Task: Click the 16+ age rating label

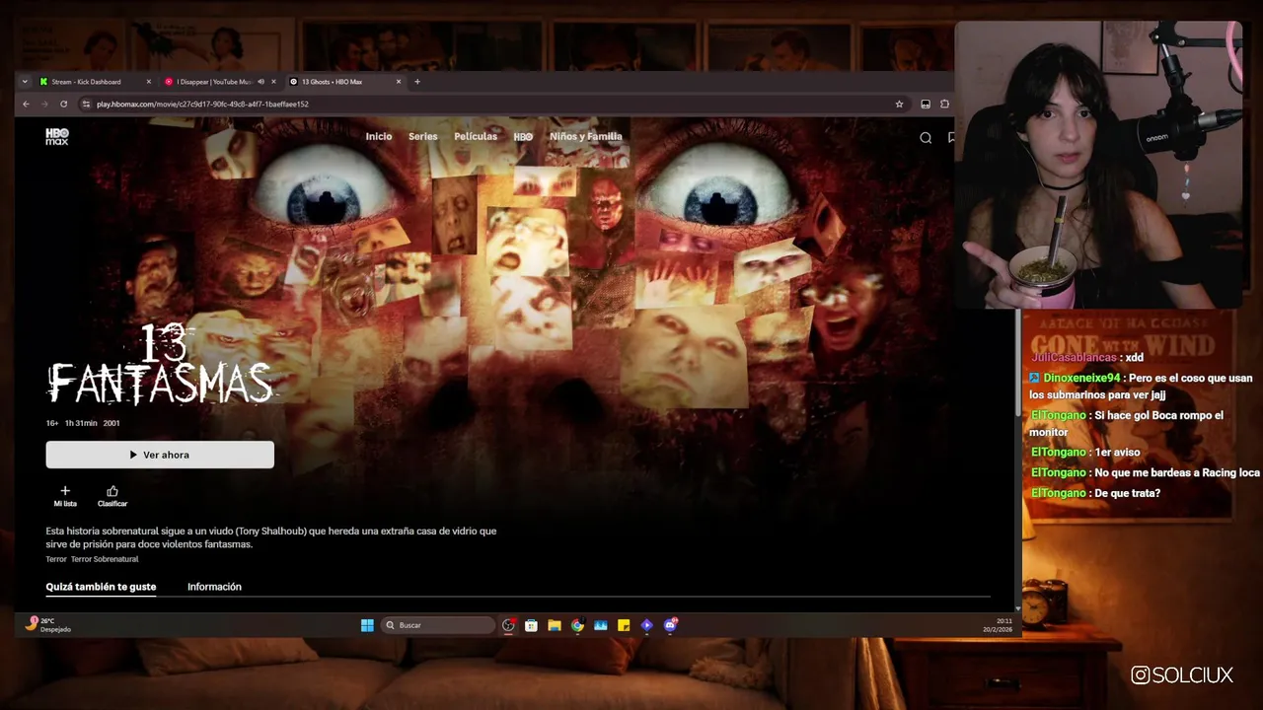Action: pos(52,423)
